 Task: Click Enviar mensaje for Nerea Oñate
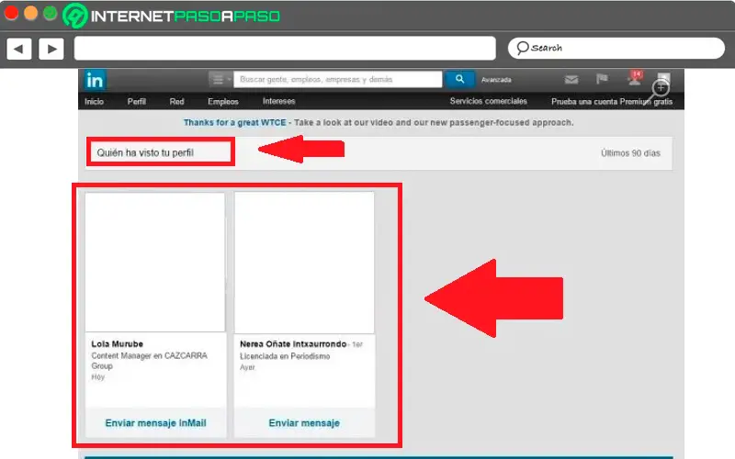click(304, 423)
